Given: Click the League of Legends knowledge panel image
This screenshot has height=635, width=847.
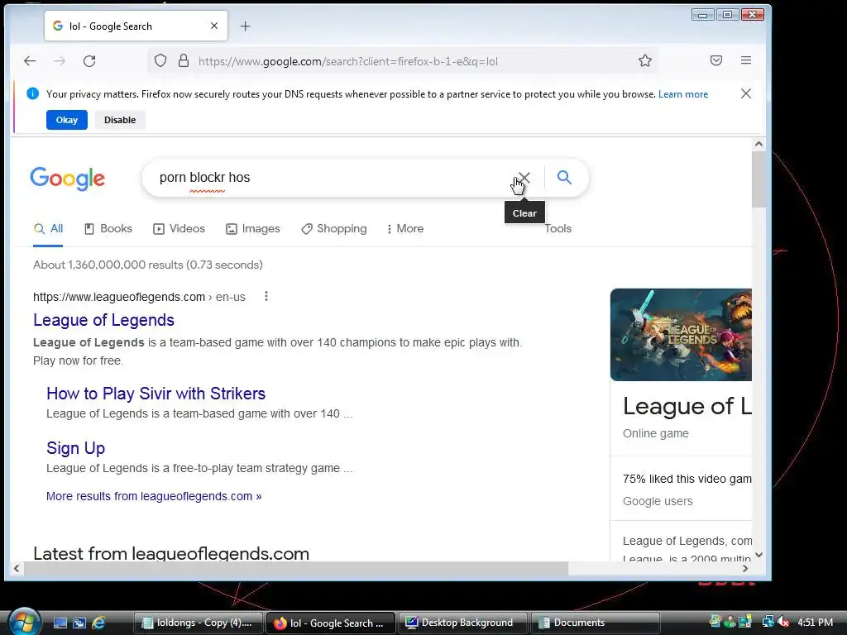Looking at the screenshot, I should 681,335.
